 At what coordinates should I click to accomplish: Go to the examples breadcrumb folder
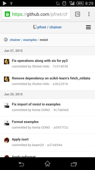(30, 40)
